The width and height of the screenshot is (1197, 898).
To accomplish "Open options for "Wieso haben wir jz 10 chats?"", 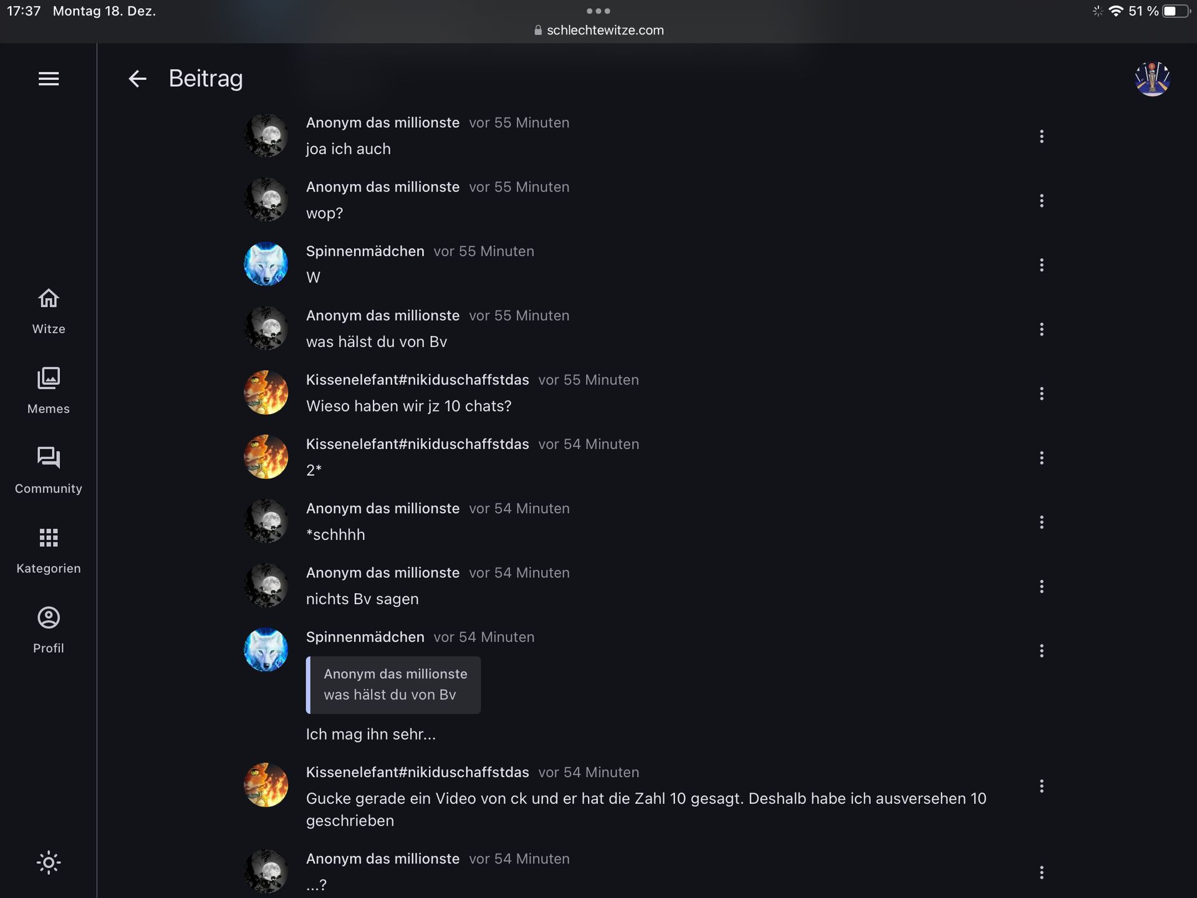I will point(1041,393).
